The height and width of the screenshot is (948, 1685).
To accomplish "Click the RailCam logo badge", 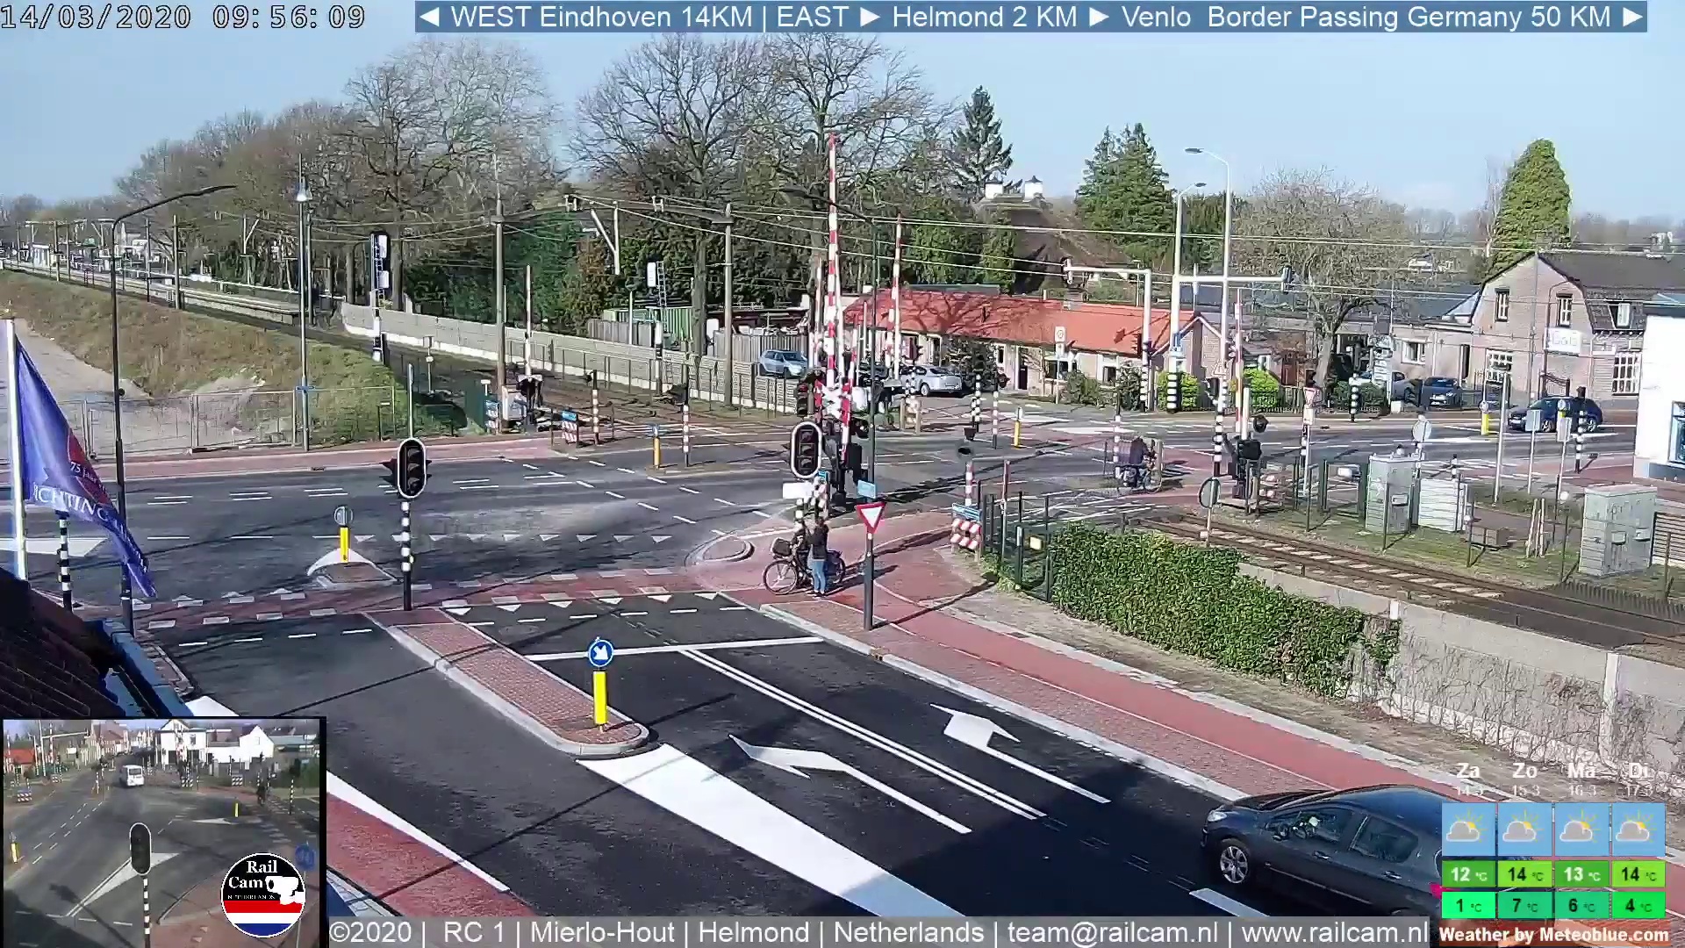I will coord(262,894).
